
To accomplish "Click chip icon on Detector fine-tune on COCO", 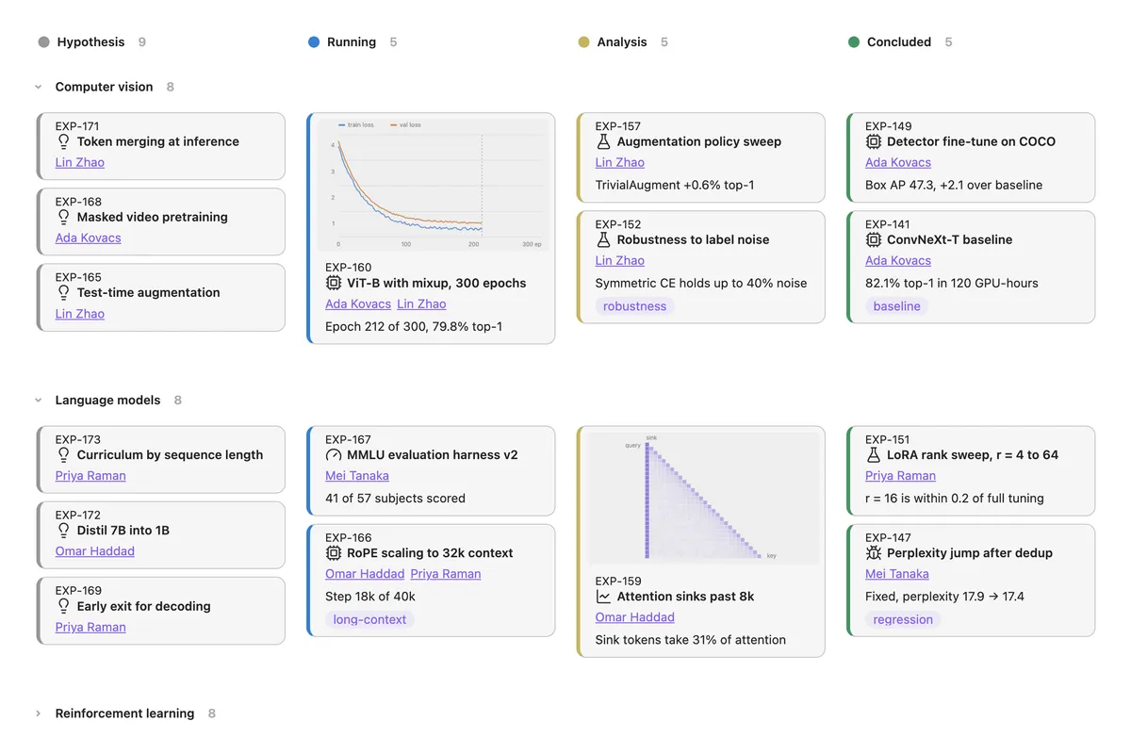I will pyautogui.click(x=874, y=141).
